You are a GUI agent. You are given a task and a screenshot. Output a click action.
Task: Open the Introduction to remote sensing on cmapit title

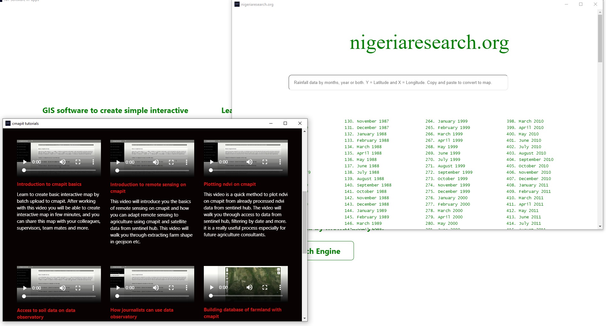(148, 188)
